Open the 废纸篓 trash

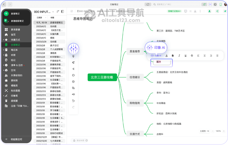14,101
